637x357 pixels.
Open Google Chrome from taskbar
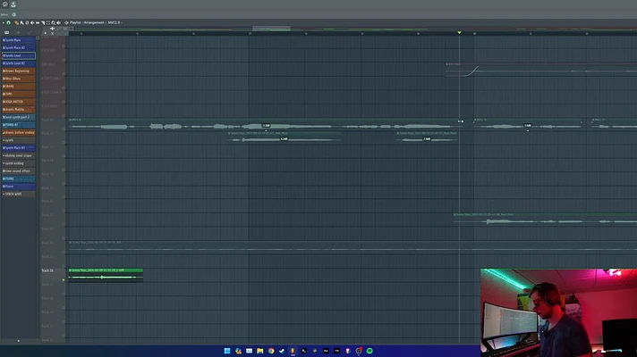[271, 351]
